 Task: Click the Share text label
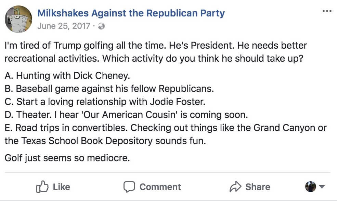pos(258,187)
